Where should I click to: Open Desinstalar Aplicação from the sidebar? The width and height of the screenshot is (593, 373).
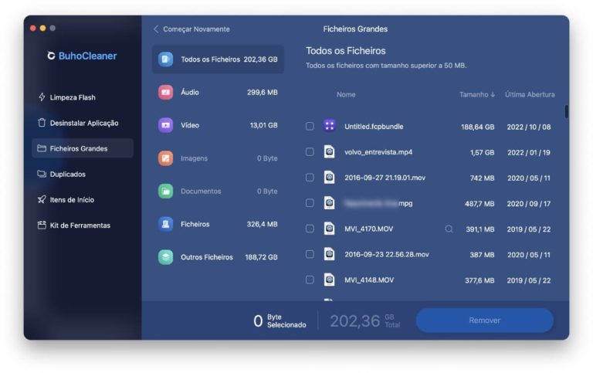83,123
